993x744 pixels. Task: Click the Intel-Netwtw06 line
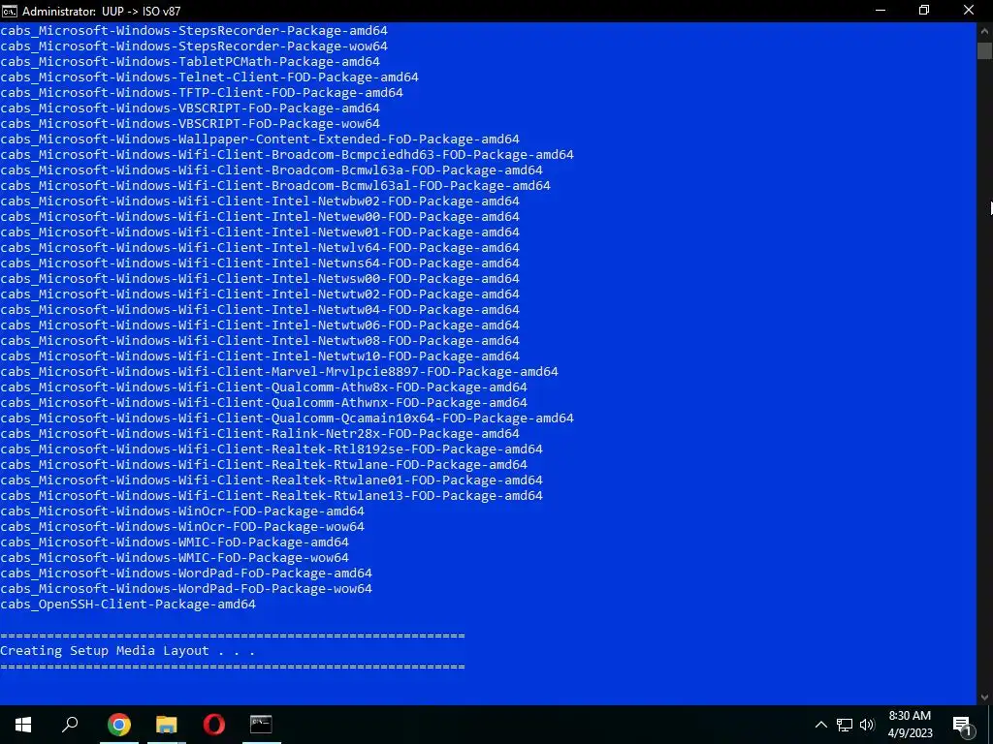point(260,325)
